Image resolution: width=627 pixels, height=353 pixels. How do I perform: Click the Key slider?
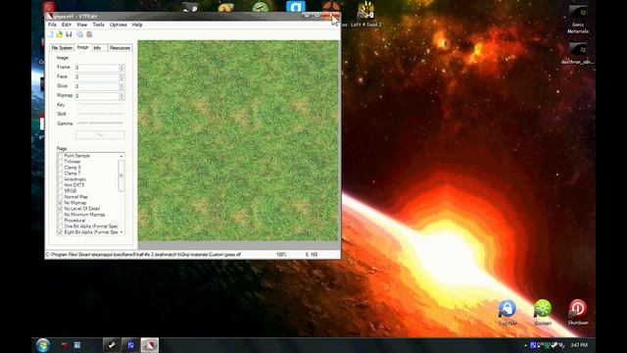[x=100, y=105]
